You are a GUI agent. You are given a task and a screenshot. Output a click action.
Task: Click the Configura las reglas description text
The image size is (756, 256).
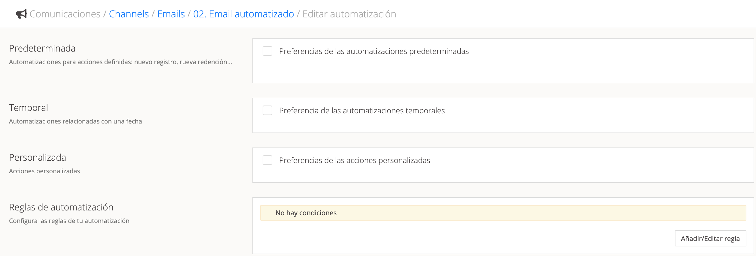69,221
